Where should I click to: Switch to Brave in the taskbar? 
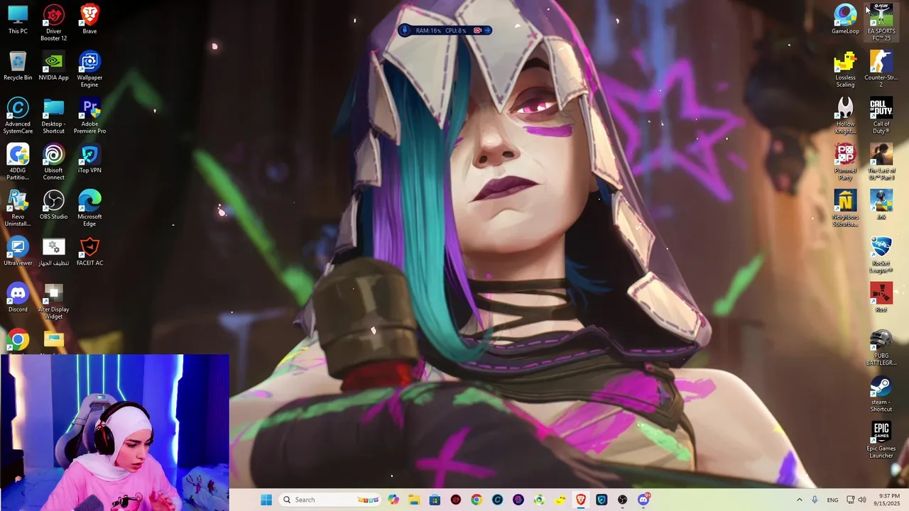(x=581, y=500)
